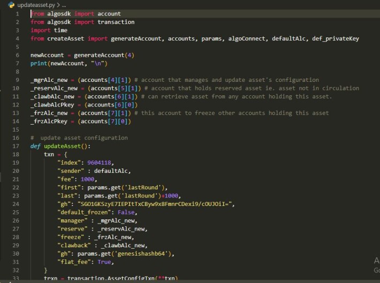The height and width of the screenshot is (283, 380).
Task: Click 'genesishashb64' string on line 30
Action: point(141,254)
